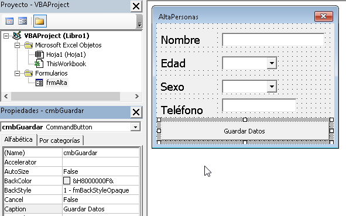Click the Formularios folder icon

click(x=29, y=73)
